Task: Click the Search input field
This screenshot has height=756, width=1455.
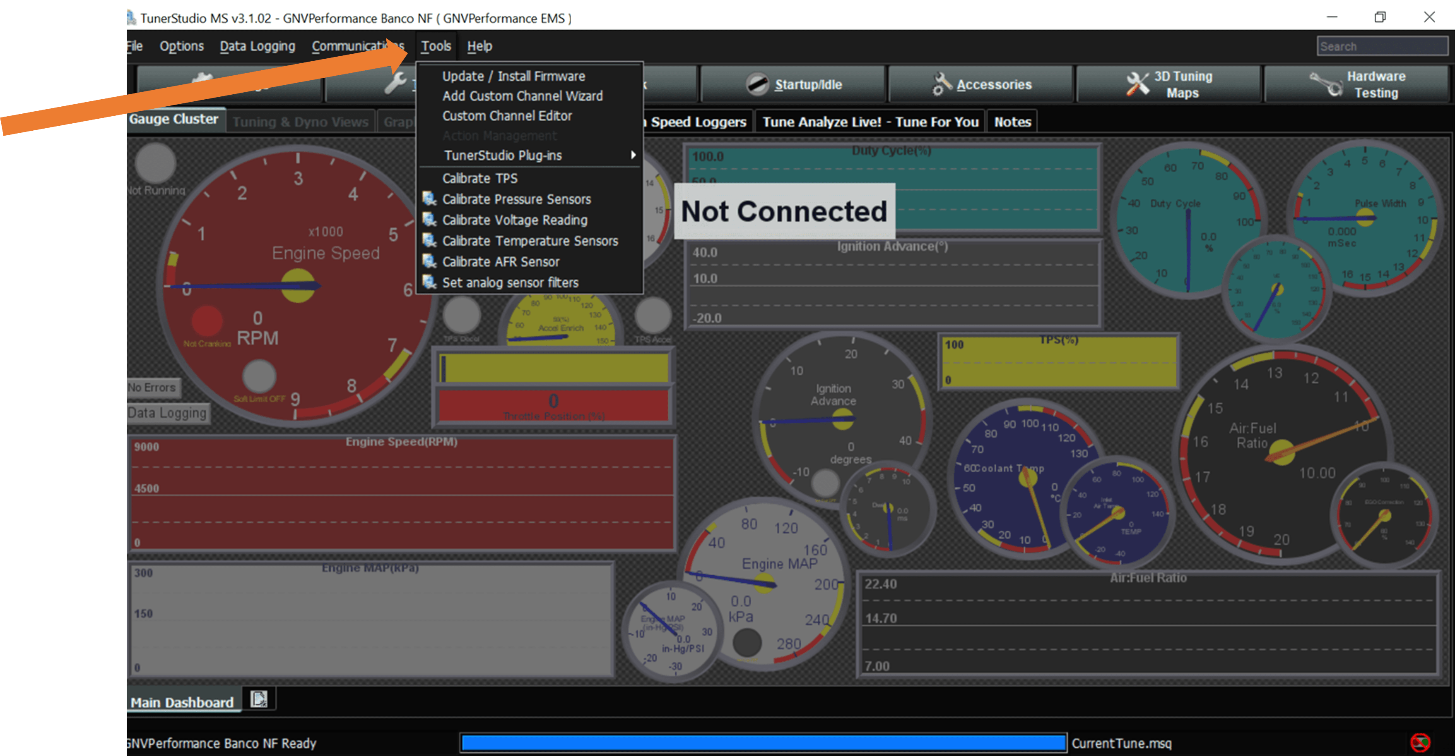Action: click(x=1382, y=46)
